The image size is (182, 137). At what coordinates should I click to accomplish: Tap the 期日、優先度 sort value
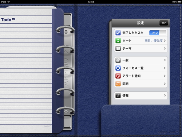point(154,41)
